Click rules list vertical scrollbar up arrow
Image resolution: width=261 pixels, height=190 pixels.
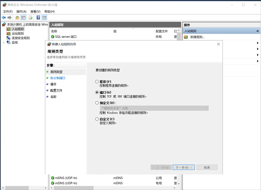point(179,31)
